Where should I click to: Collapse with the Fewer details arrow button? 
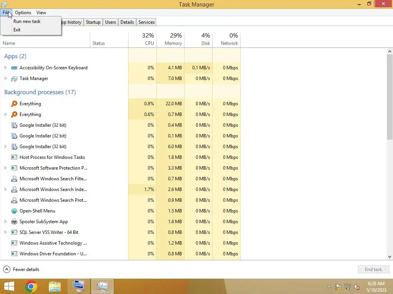point(7,269)
